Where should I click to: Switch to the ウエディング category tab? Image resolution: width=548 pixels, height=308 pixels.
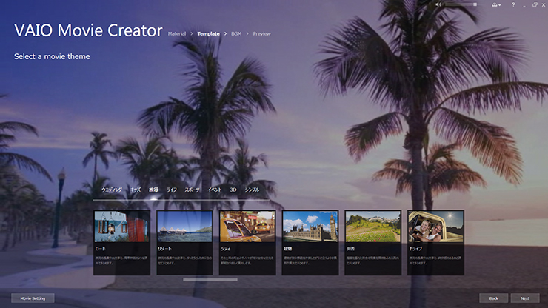pyautogui.click(x=112, y=190)
